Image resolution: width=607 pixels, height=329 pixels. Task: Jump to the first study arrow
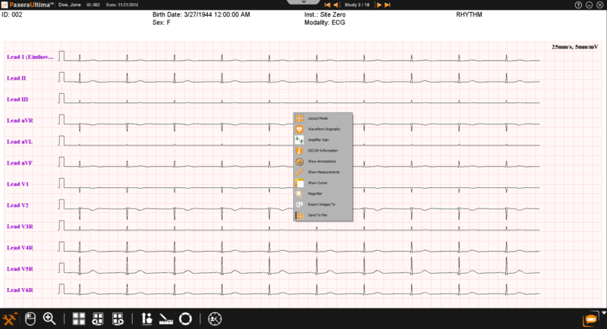point(327,5)
